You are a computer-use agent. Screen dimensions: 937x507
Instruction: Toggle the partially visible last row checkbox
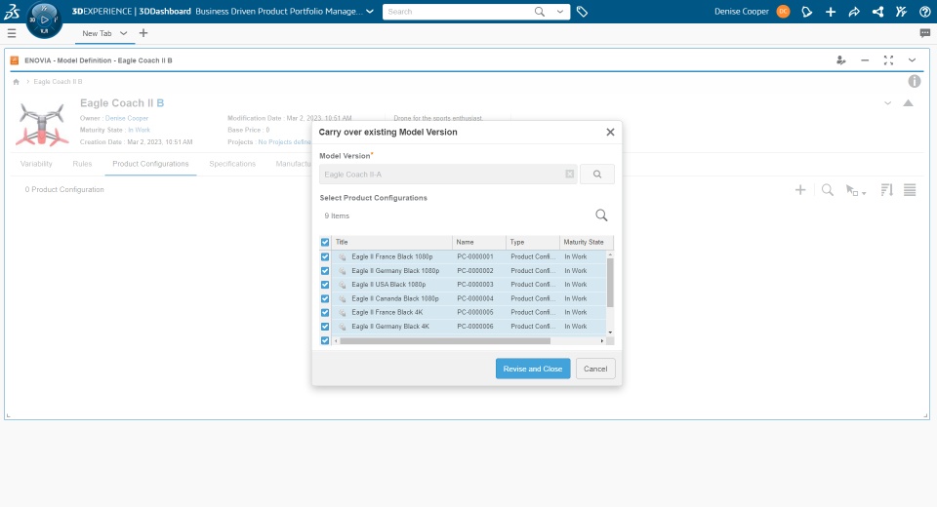[325, 340]
